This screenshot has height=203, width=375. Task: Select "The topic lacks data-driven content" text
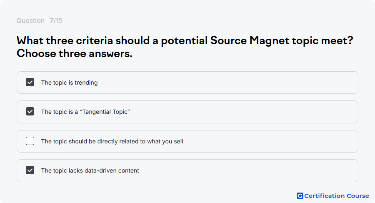pos(90,170)
